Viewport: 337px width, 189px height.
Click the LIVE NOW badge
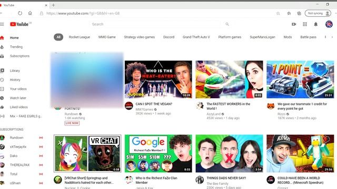tap(72, 123)
